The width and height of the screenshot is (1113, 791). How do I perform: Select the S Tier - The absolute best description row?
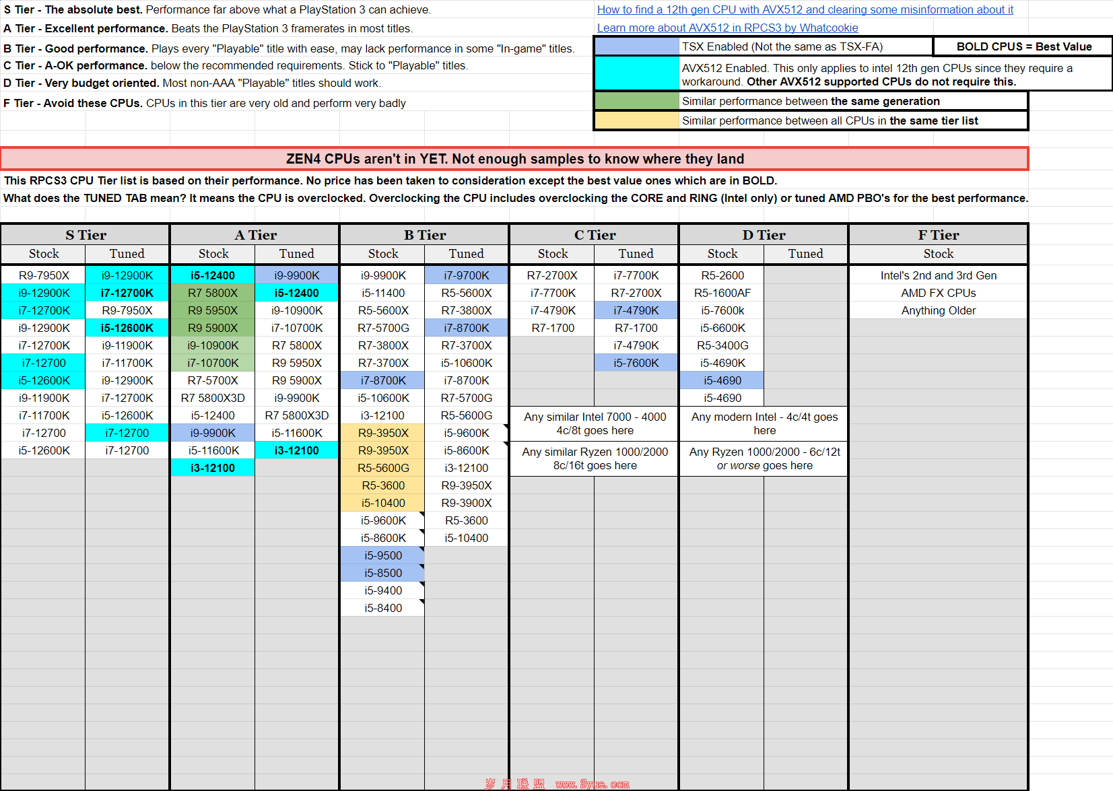(x=217, y=9)
